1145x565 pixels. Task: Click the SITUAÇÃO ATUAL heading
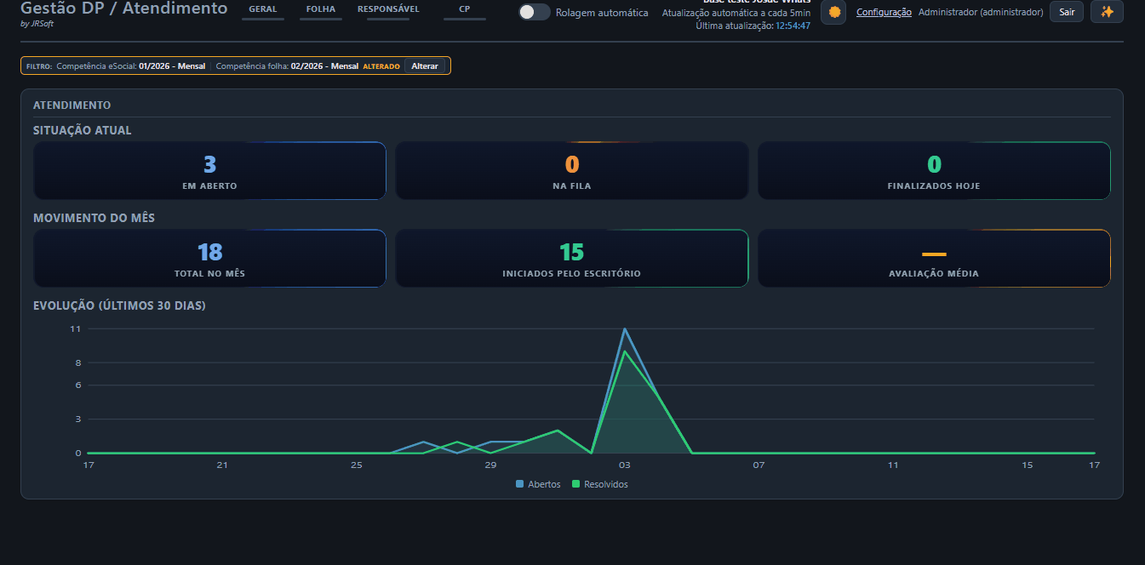tap(83, 130)
